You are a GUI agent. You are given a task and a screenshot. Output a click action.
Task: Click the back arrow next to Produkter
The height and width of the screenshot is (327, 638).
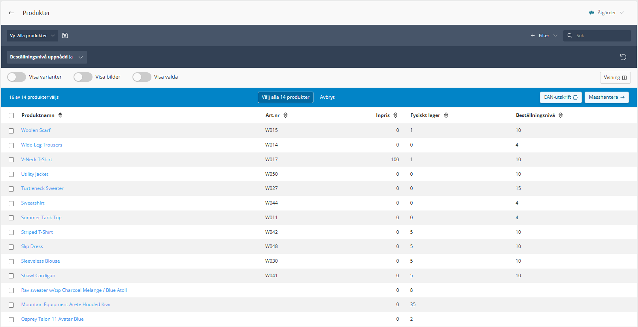pyautogui.click(x=11, y=13)
